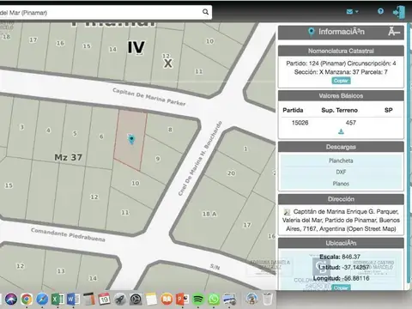Click the download icon under Valores Básicos
This screenshot has width=412, height=309.
coord(341,131)
